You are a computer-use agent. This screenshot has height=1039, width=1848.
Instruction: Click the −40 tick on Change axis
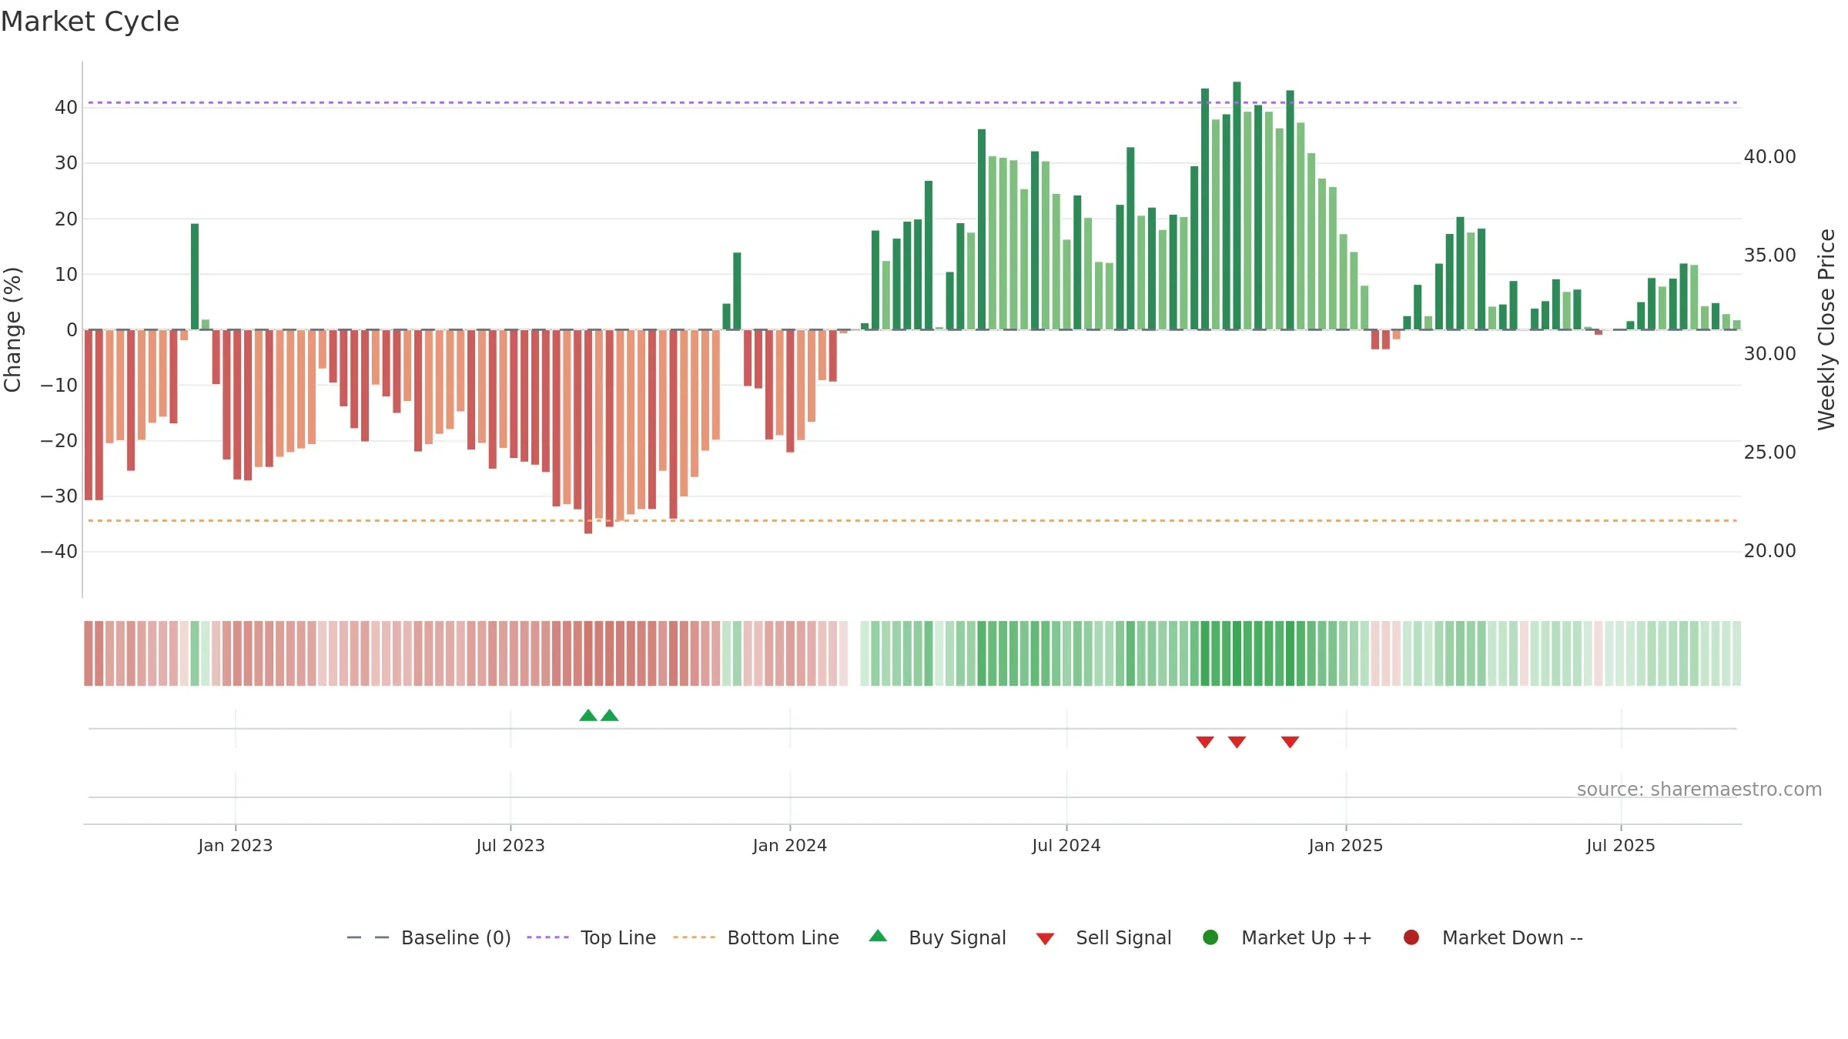pyautogui.click(x=59, y=552)
